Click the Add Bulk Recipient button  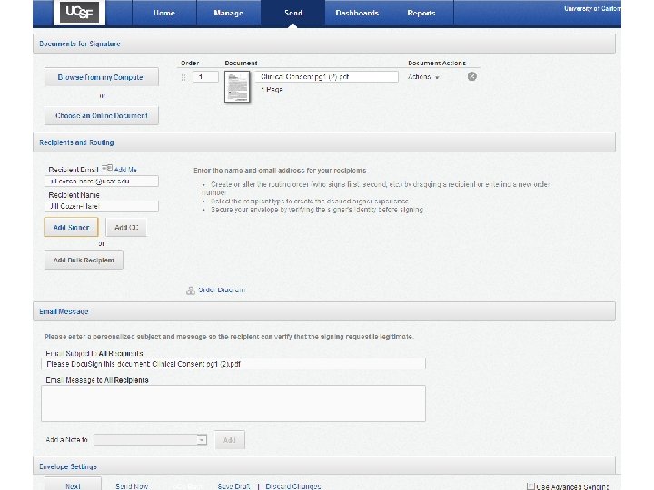84,260
